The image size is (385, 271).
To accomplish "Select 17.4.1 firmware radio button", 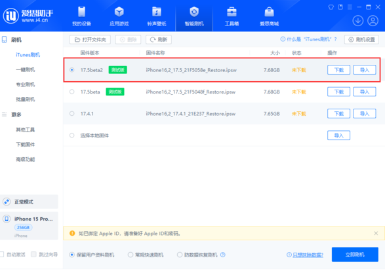I will click(71, 113).
